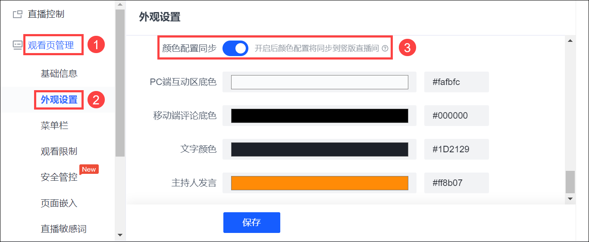The height and width of the screenshot is (242, 589).
Task: Open 基础信息 menu item
Action: point(59,74)
